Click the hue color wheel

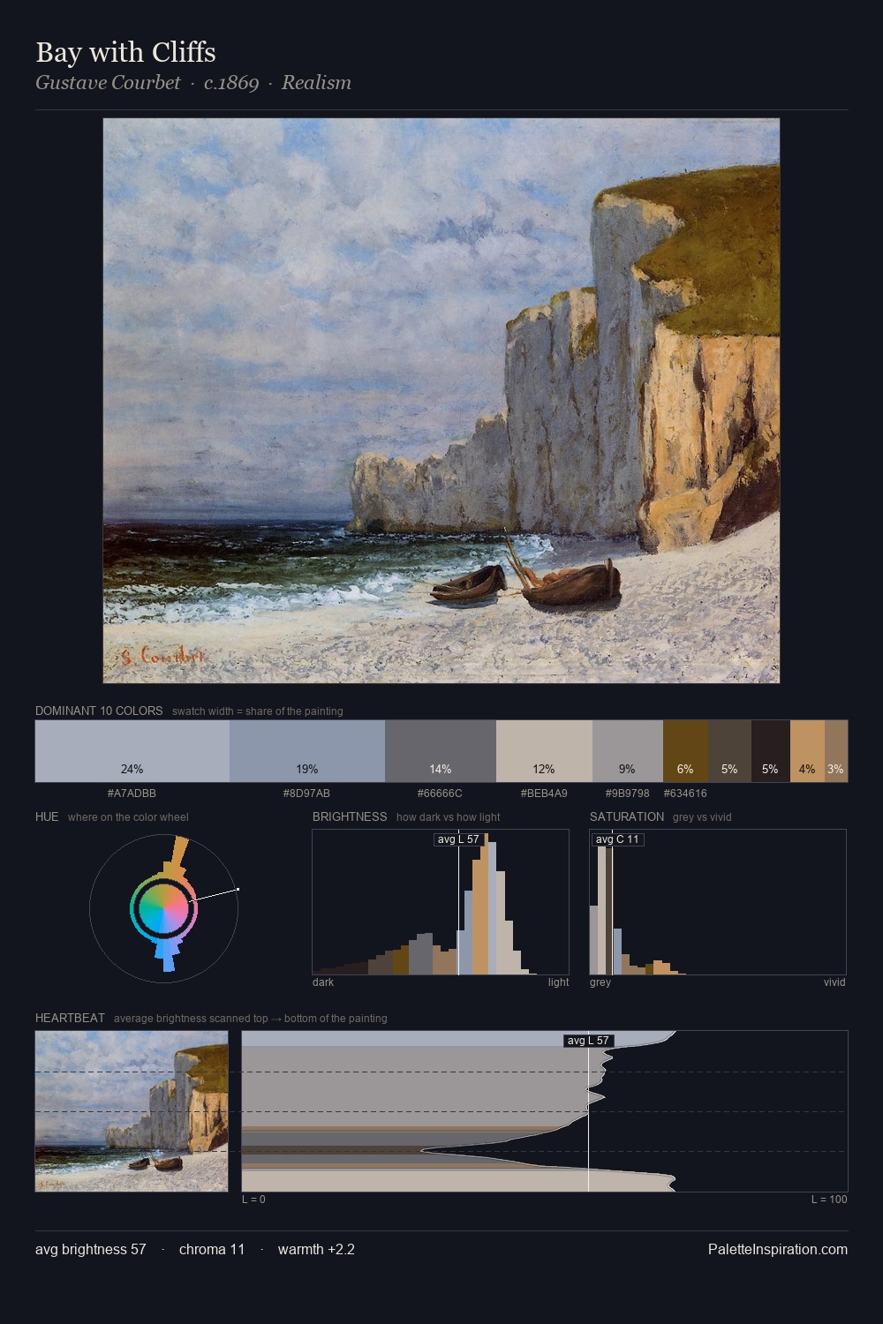point(164,907)
